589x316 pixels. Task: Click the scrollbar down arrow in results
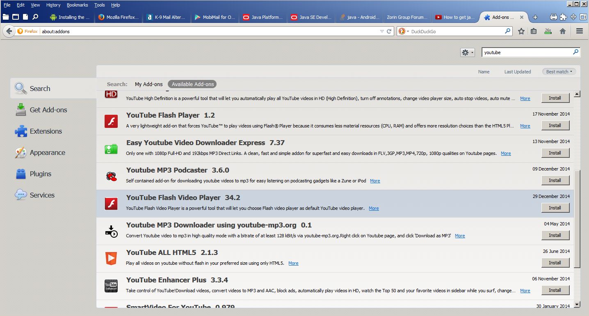tap(577, 304)
